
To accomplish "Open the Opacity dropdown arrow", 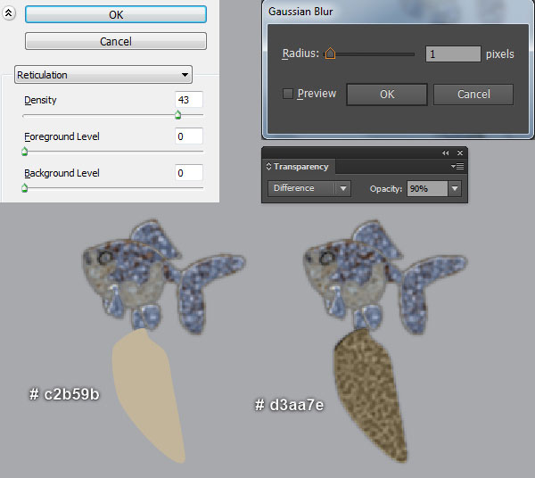I will coord(455,189).
